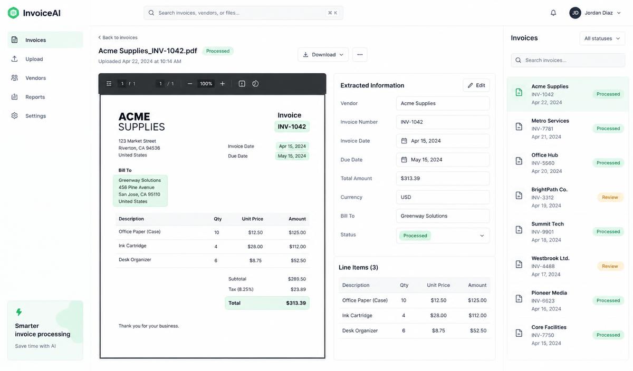The height and width of the screenshot is (371, 633).
Task: Click the Review badge on BrightPath Co.
Action: pyautogui.click(x=610, y=198)
